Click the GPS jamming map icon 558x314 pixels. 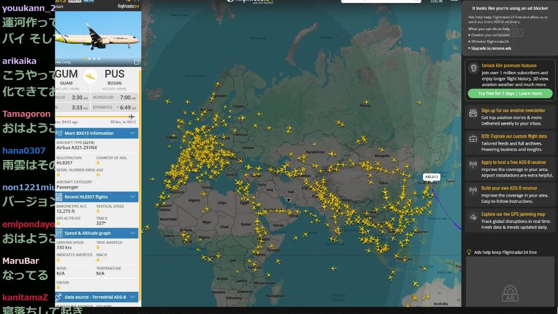click(473, 217)
